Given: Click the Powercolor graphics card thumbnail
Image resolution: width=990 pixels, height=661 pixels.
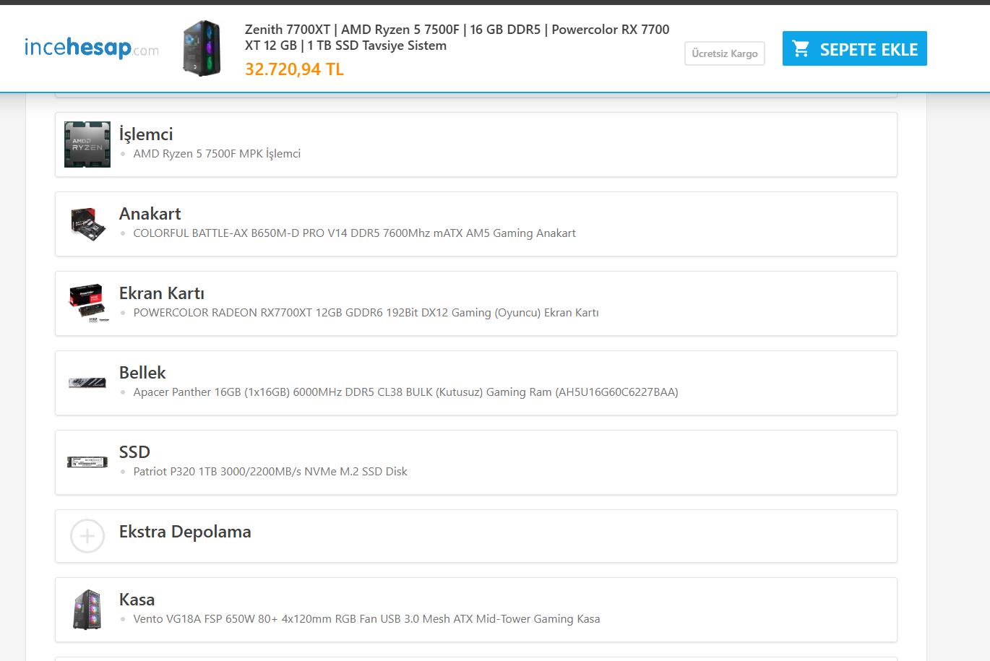Looking at the screenshot, I should (87, 303).
